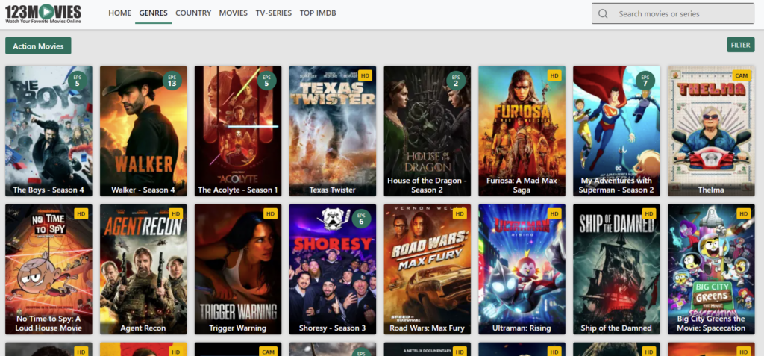
Task: Click the 123Movies logo
Action: (x=43, y=13)
